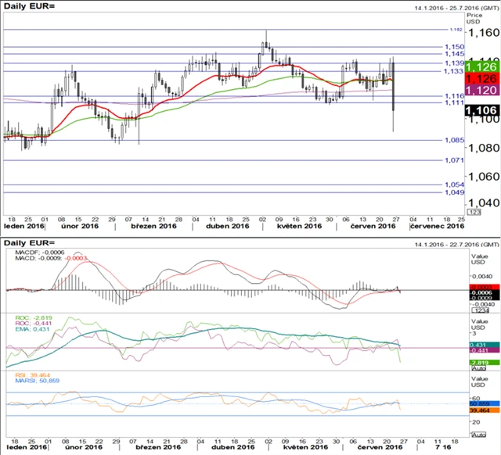The width and height of the screenshot is (501, 455).
Task: Click the 123 scale box on the price axis
Action: click(473, 212)
